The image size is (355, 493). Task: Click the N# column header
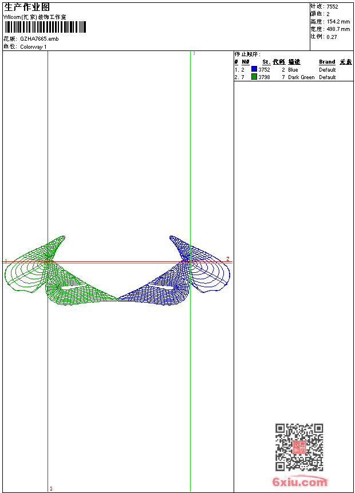click(246, 62)
